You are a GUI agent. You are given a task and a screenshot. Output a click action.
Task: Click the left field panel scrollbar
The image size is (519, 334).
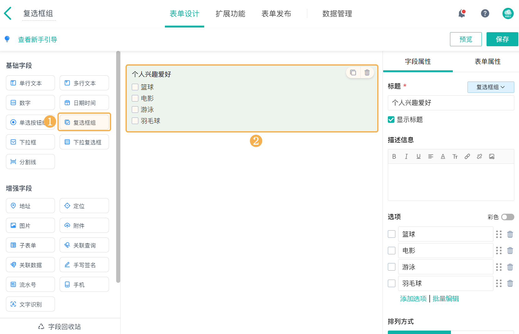[118, 167]
